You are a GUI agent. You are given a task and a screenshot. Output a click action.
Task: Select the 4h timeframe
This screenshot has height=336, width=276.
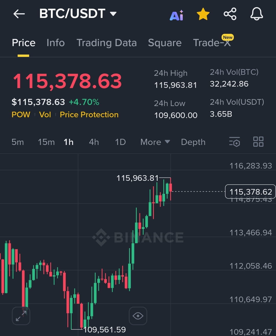(x=94, y=142)
